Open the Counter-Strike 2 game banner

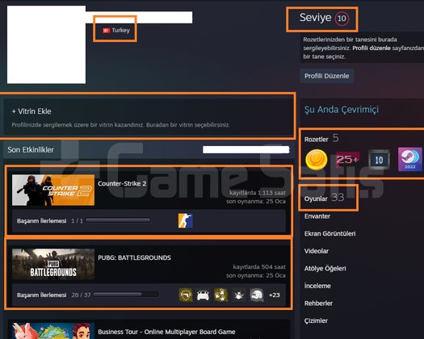tap(53, 190)
